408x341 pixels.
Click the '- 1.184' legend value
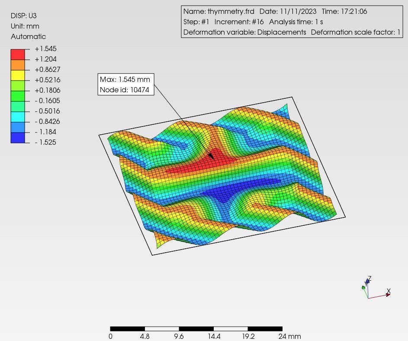point(45,132)
